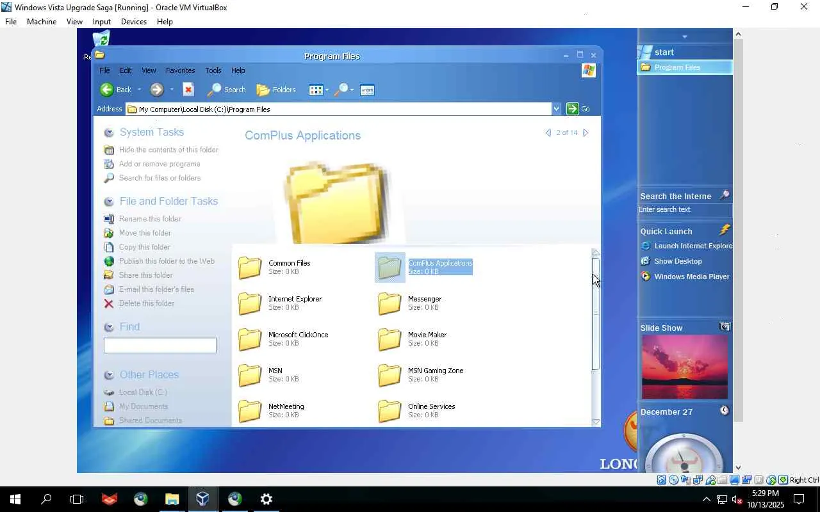The image size is (820, 512).
Task: Click Publish this folder to the Web
Action: [167, 261]
